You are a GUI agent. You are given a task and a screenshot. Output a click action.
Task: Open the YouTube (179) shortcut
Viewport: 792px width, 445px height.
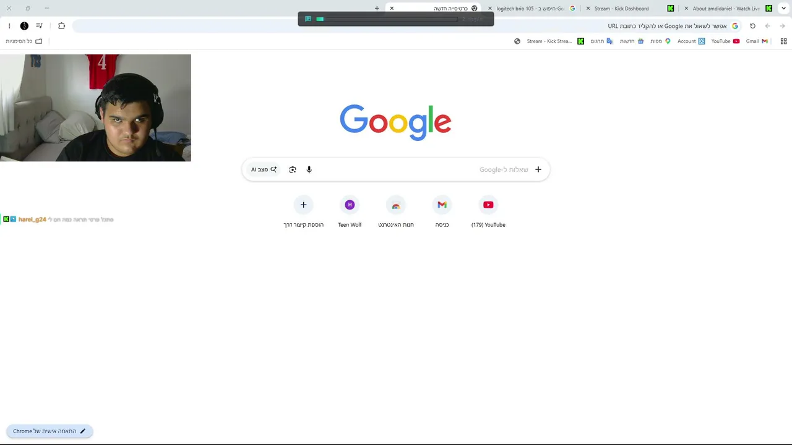point(488,212)
